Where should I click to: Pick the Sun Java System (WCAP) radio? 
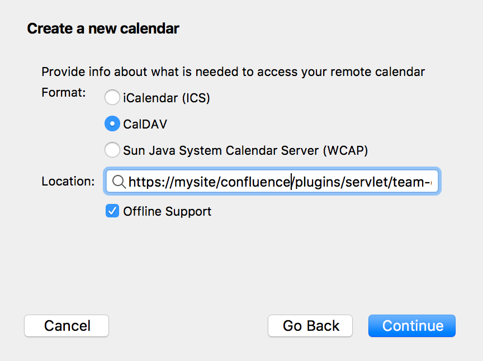coord(112,150)
